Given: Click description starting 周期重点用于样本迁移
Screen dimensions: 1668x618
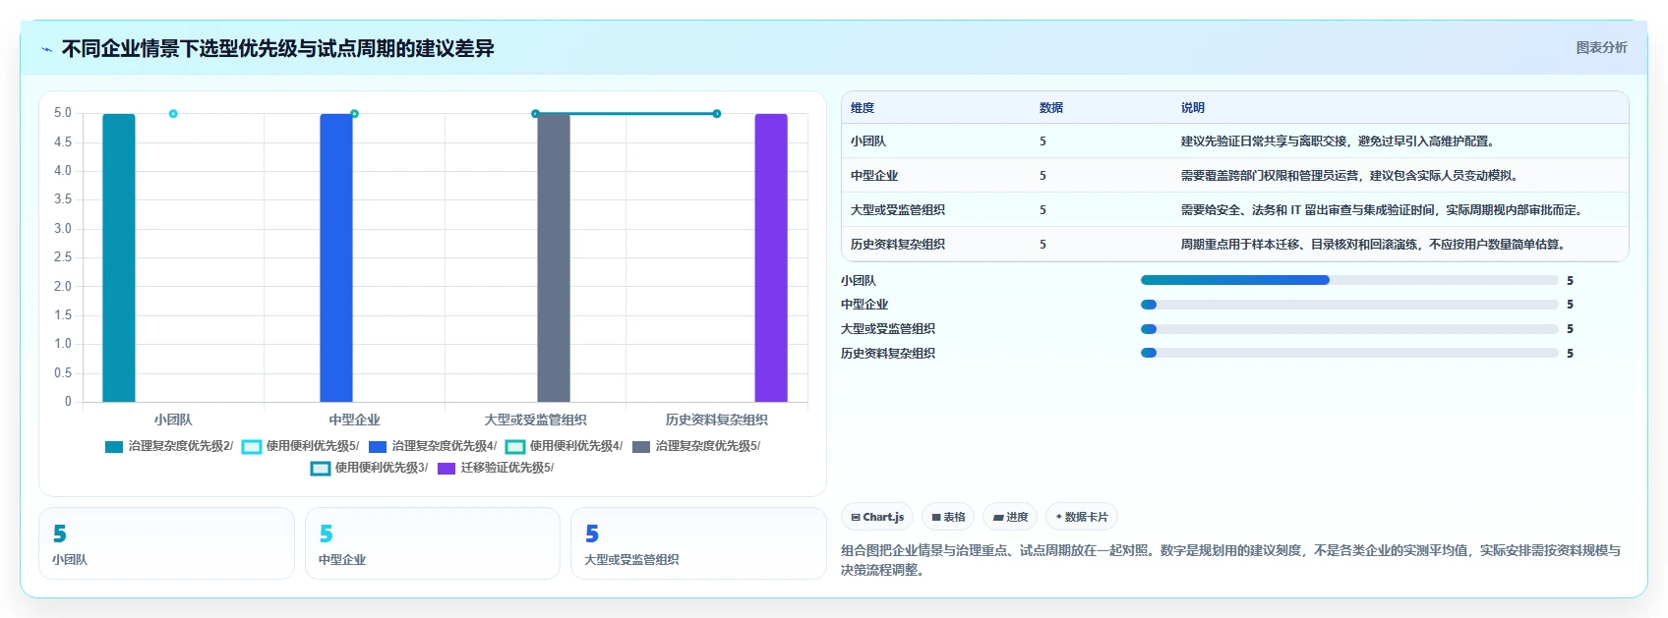Looking at the screenshot, I should 1374,245.
